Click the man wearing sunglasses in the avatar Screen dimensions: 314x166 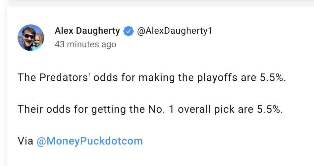27,36
